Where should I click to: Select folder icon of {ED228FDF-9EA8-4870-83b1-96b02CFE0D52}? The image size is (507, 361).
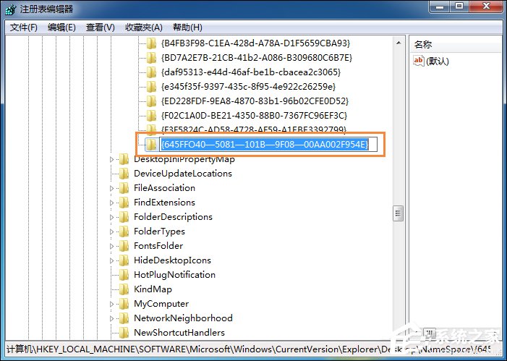[151, 101]
